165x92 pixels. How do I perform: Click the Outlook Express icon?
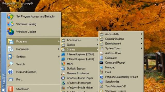tap(63, 68)
